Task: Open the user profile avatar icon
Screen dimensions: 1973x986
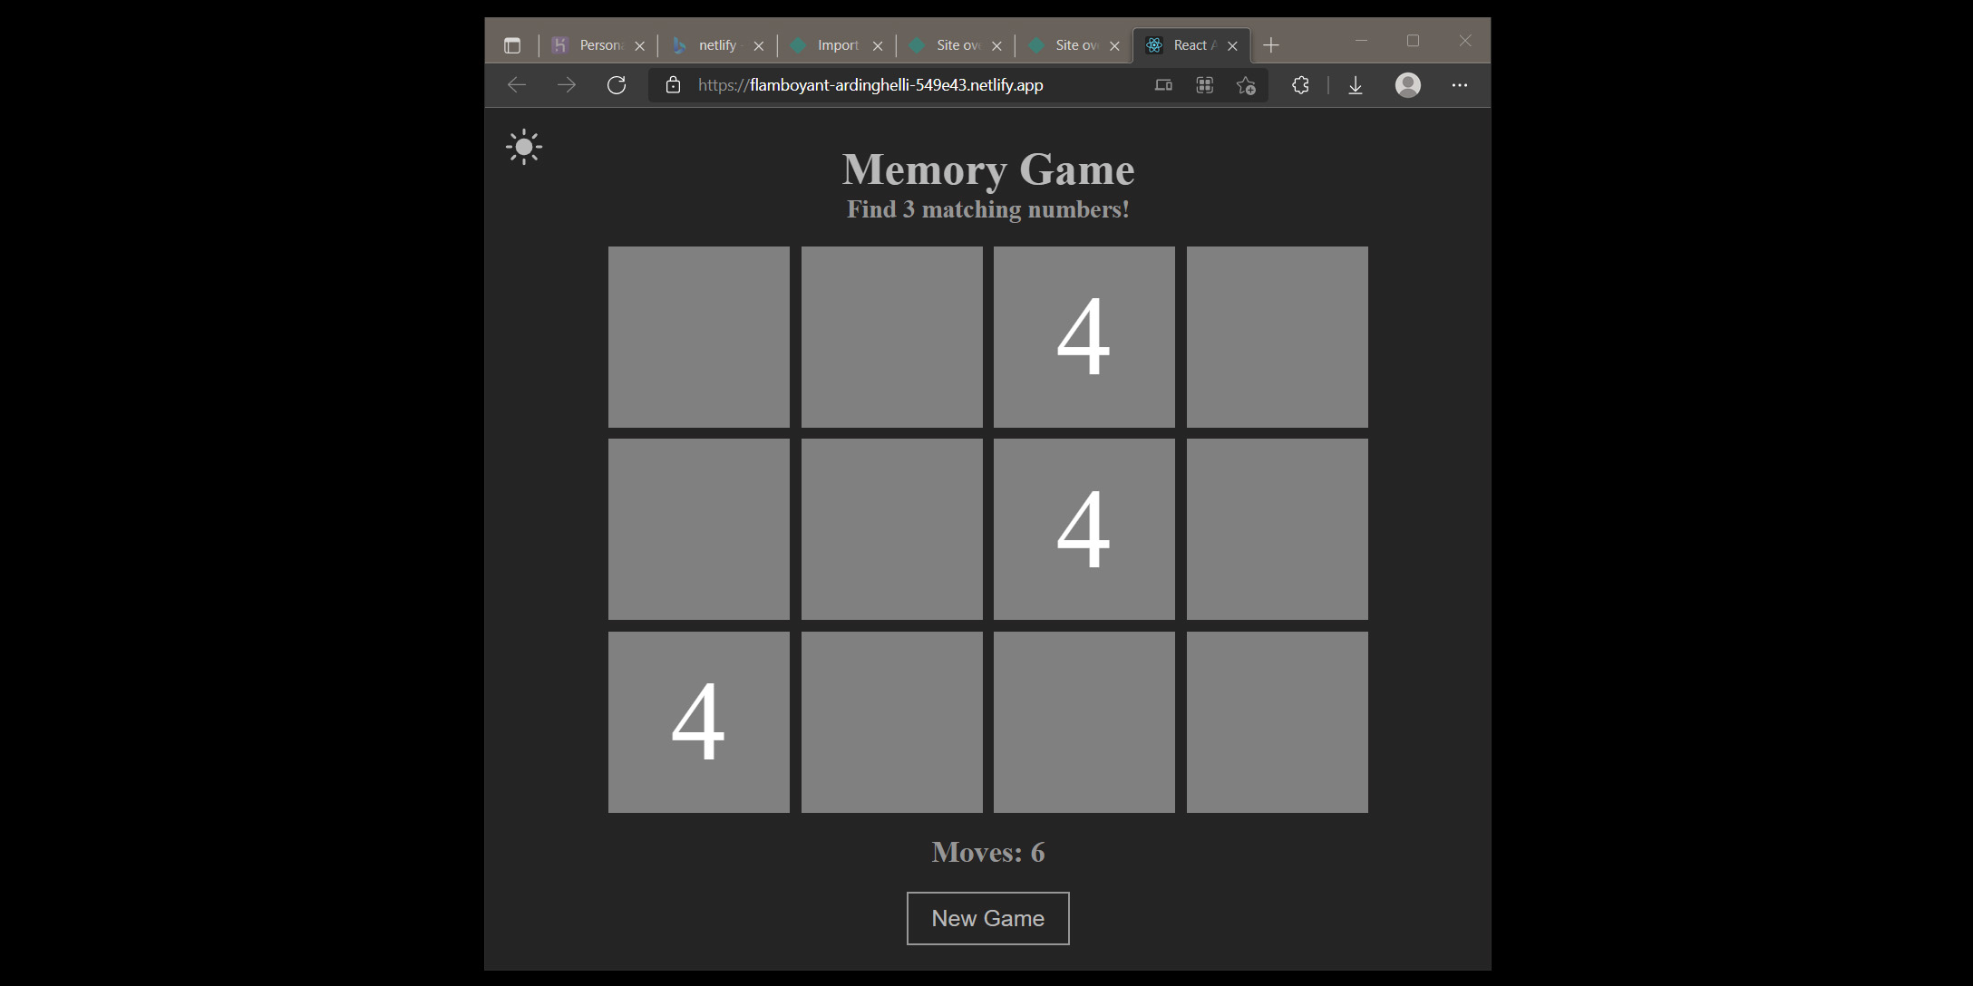Action: (1407, 85)
